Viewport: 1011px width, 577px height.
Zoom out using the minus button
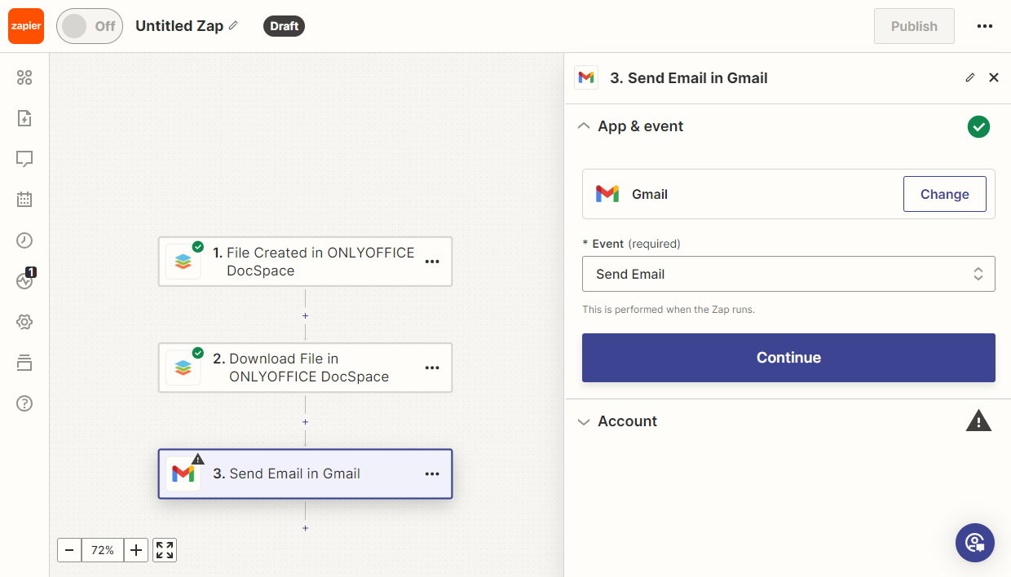pyautogui.click(x=69, y=550)
